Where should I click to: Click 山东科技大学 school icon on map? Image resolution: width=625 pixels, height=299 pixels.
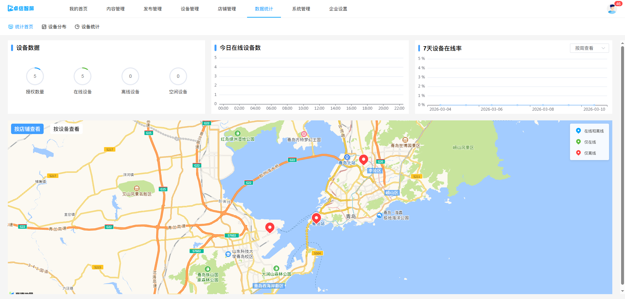click(x=228, y=254)
